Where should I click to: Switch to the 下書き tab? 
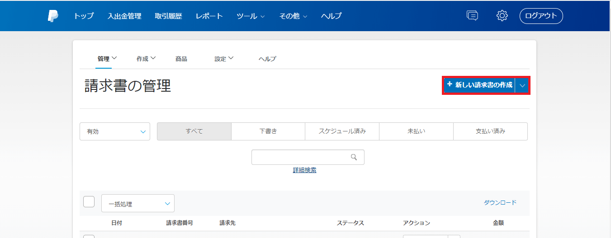point(268,131)
